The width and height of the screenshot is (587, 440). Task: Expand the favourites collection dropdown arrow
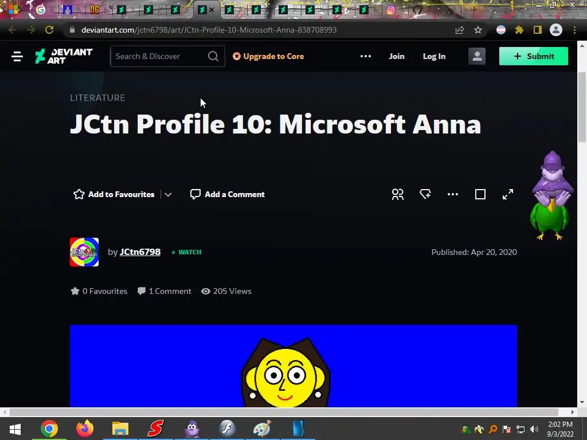pyautogui.click(x=168, y=195)
